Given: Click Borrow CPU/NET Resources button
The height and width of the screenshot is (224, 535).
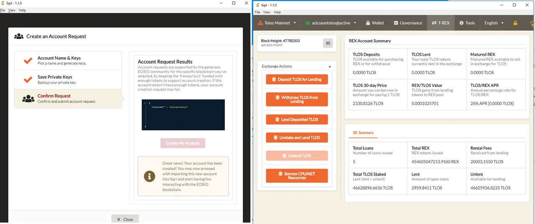Looking at the screenshot, I should [297, 176].
